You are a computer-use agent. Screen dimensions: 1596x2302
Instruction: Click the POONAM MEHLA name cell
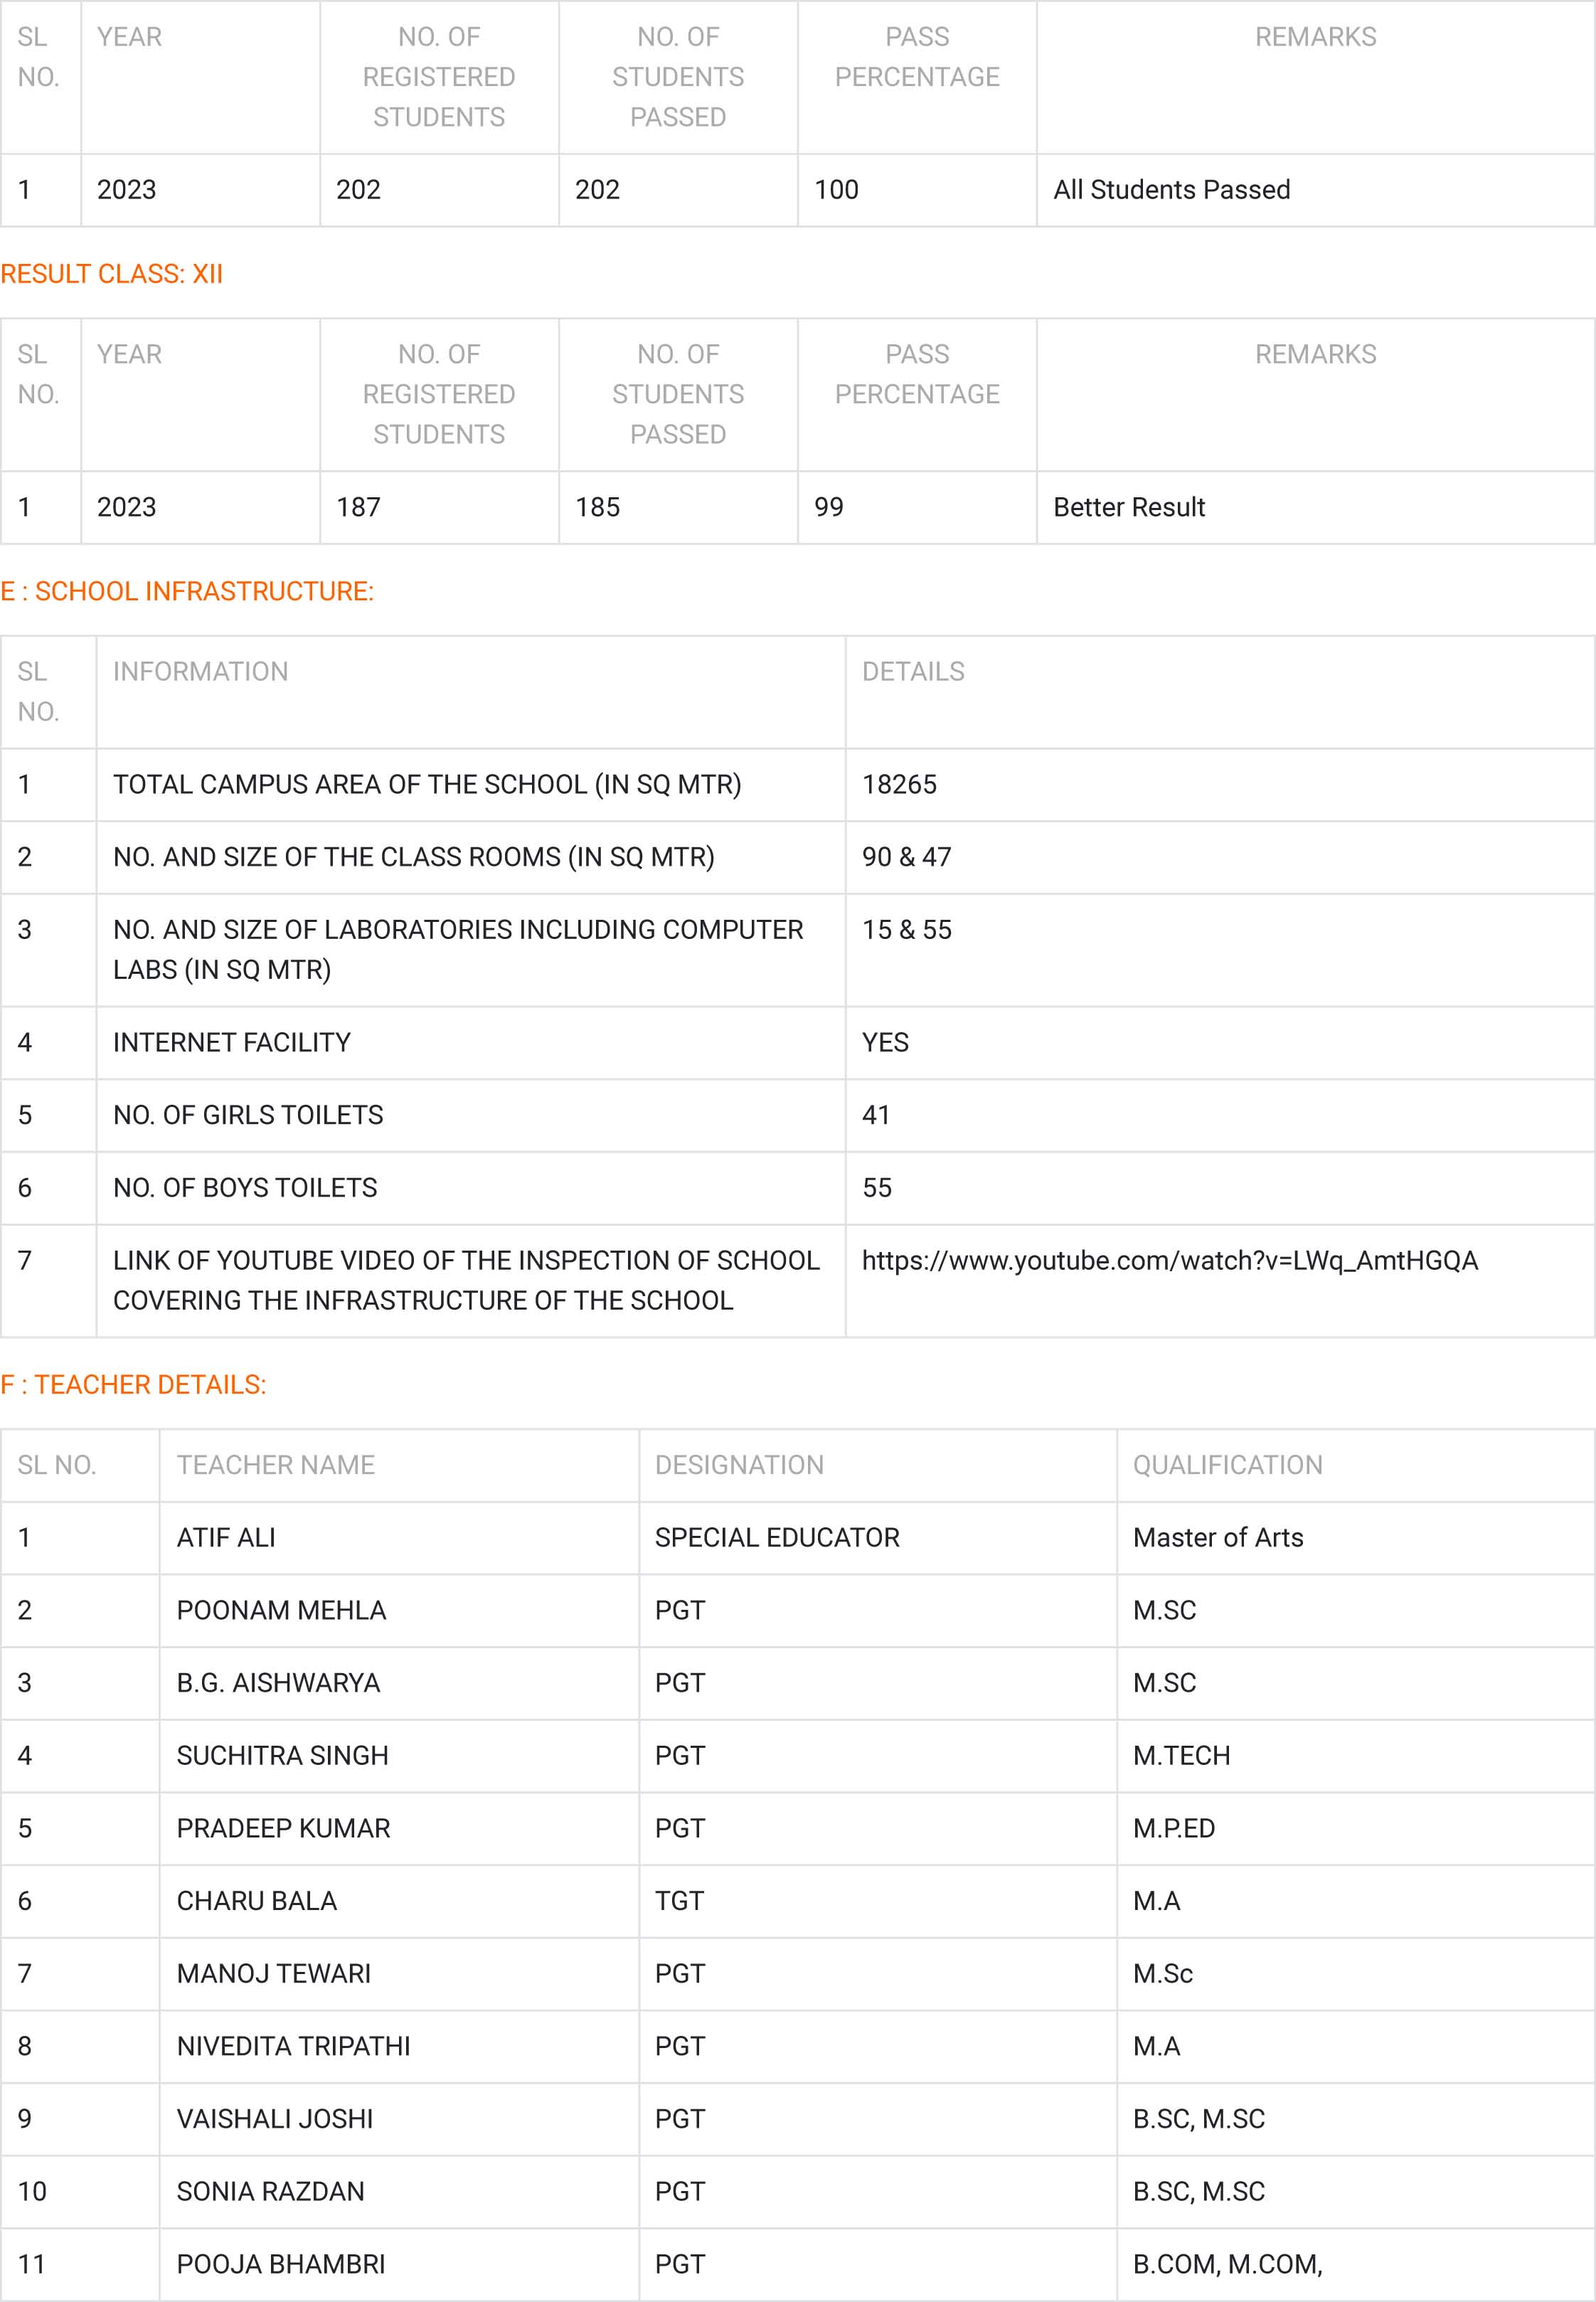coord(281,1610)
